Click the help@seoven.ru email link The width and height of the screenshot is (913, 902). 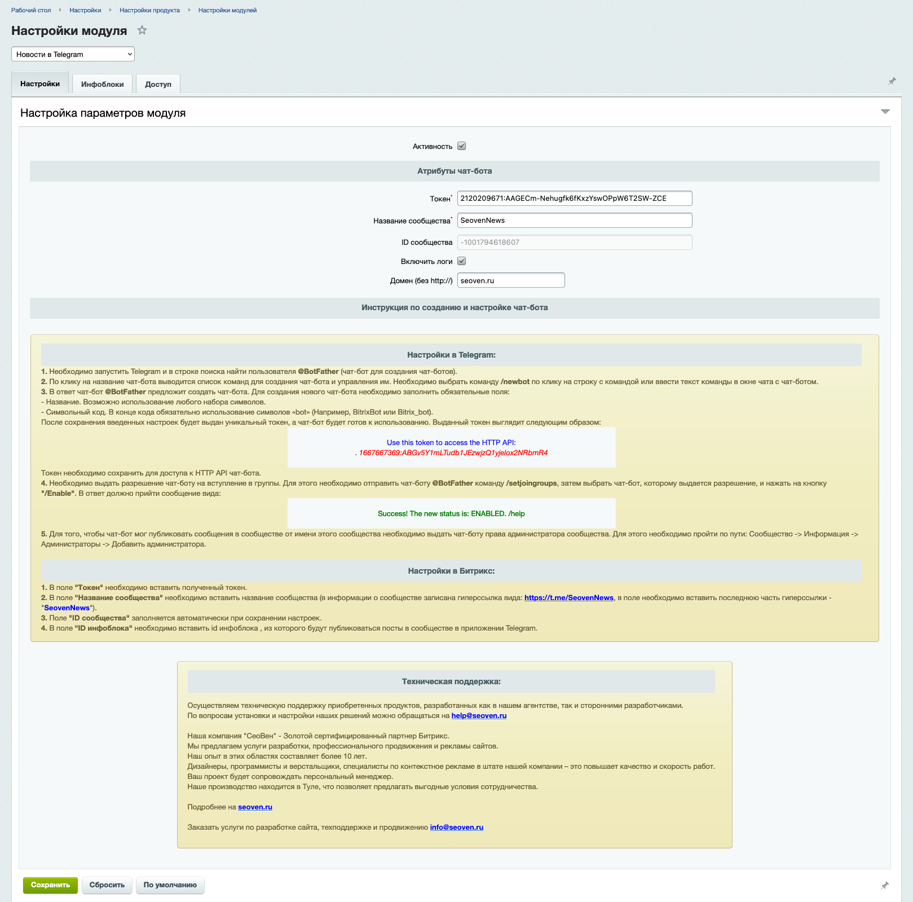click(x=479, y=716)
